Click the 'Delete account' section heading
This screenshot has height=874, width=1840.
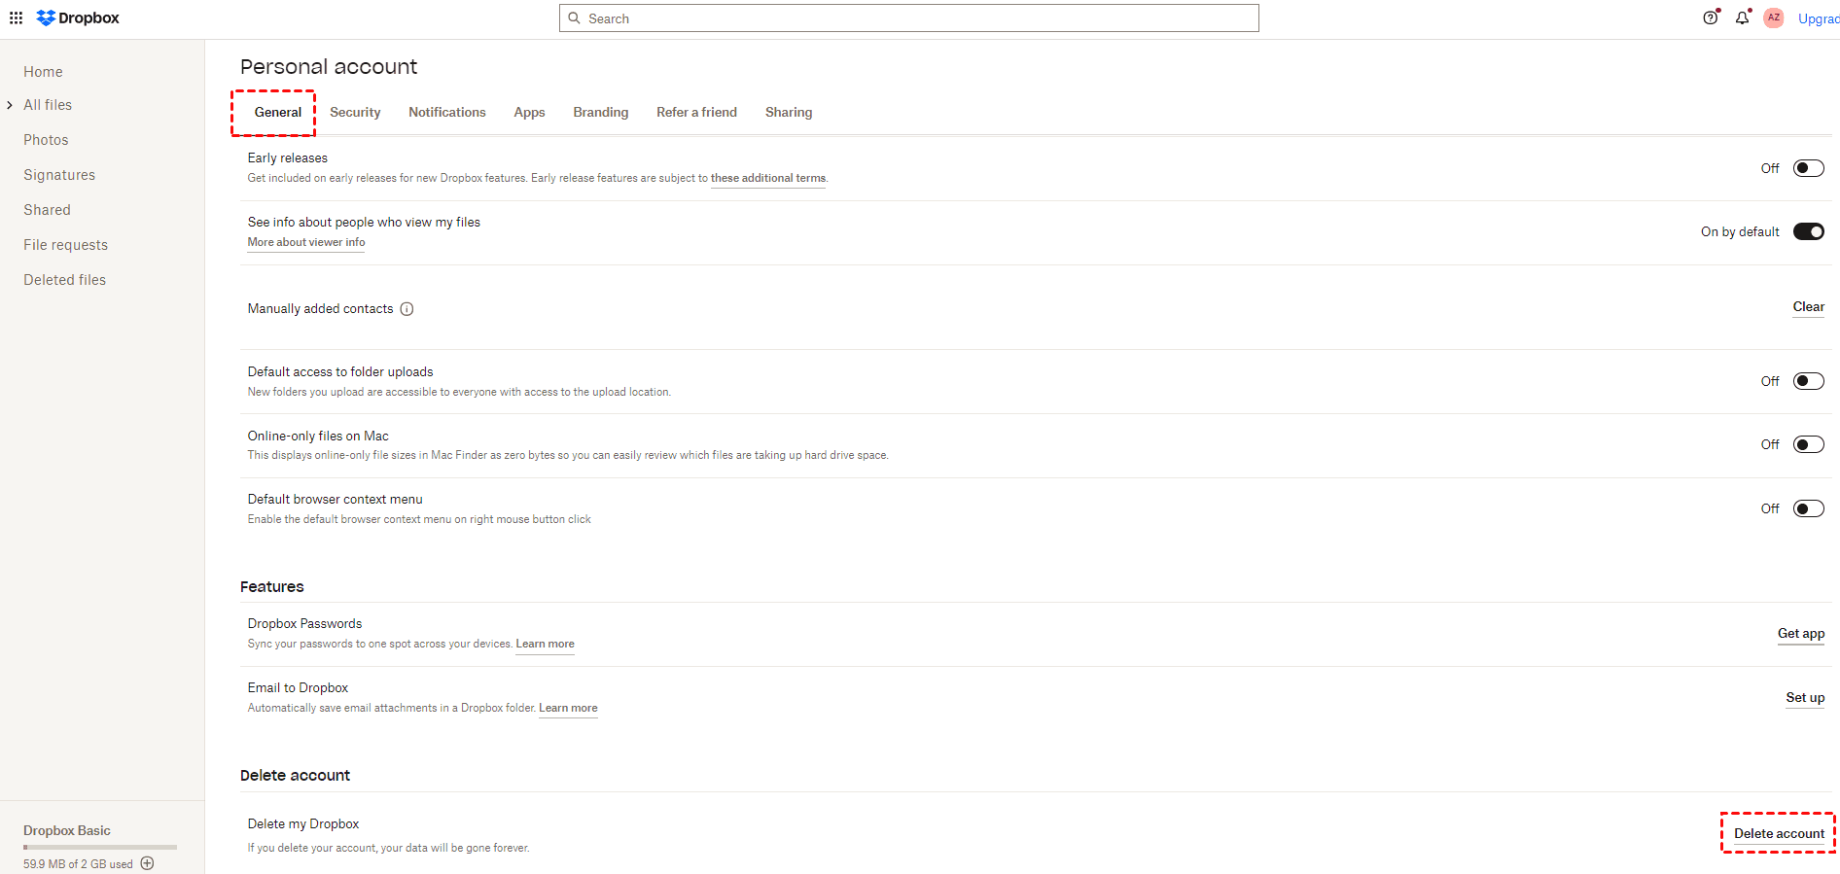tap(295, 776)
